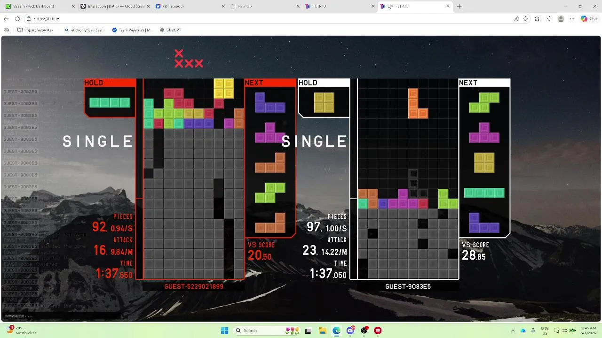This screenshot has width=602, height=338.
Task: Click the microphone tray icon
Action: 533,330
